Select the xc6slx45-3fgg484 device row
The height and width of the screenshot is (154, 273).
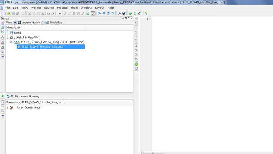pyautogui.click(x=26, y=38)
